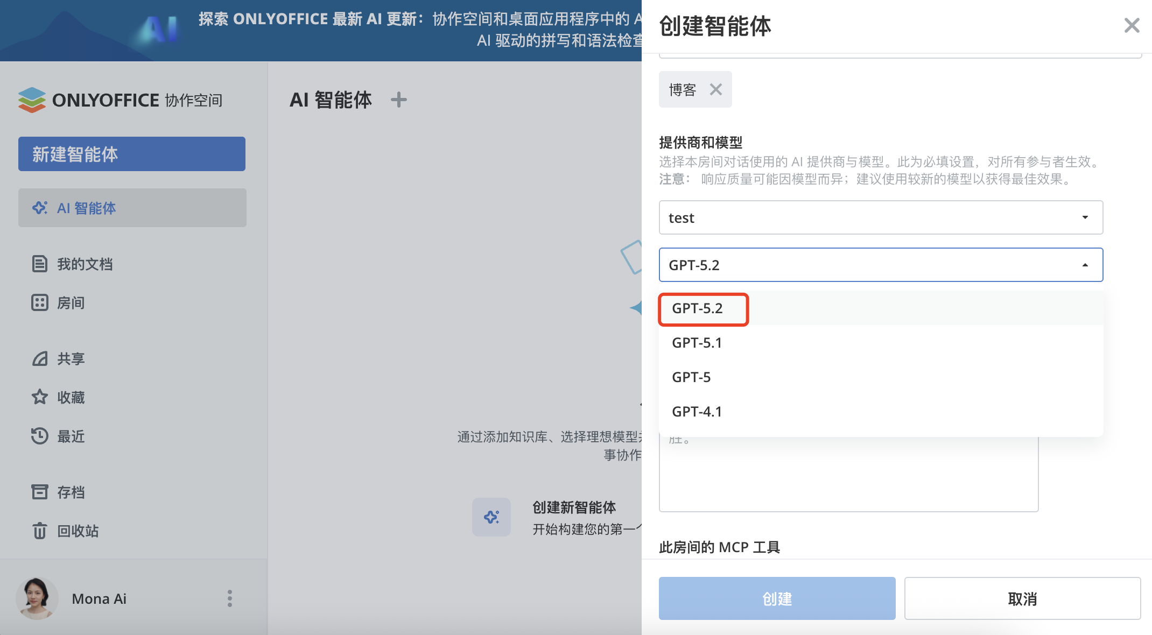The height and width of the screenshot is (635, 1152).
Task: Select the GPT-4.1 model option
Action: coord(697,411)
